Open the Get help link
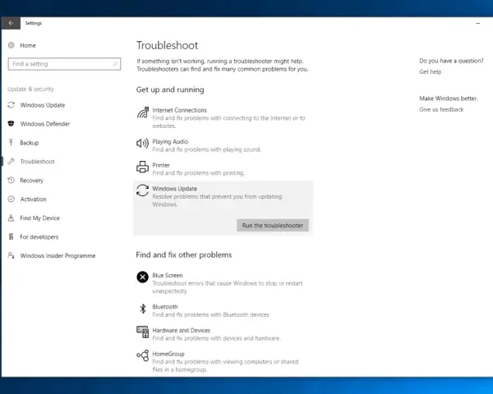The width and height of the screenshot is (493, 394). [x=430, y=71]
